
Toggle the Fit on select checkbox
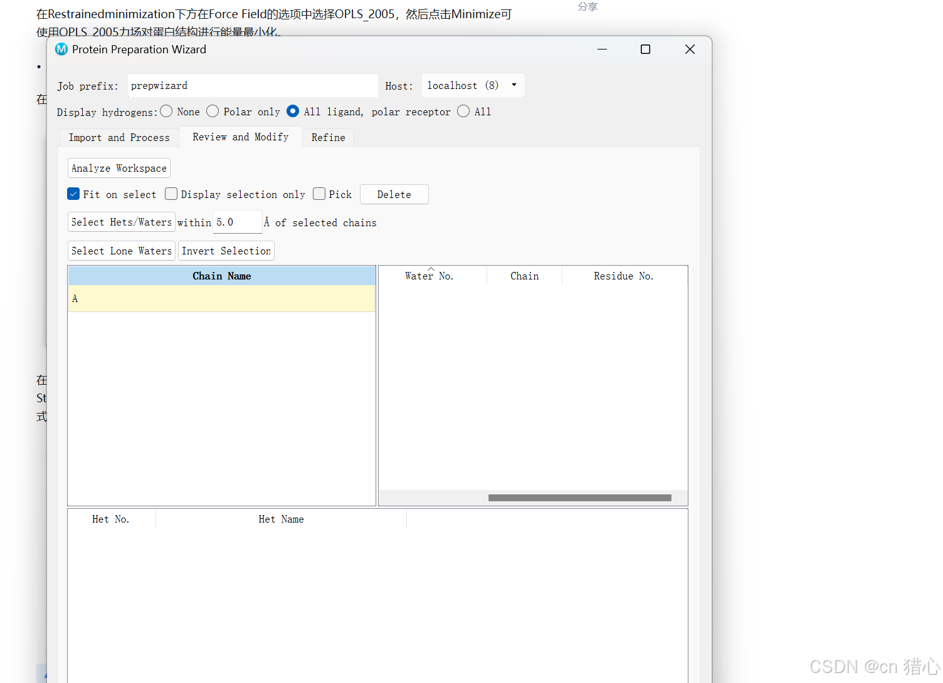click(x=73, y=194)
